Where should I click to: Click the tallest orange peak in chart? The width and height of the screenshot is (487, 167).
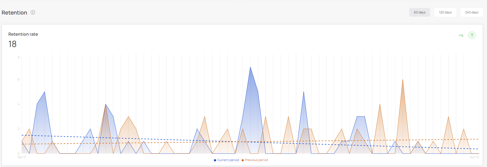coord(403,80)
